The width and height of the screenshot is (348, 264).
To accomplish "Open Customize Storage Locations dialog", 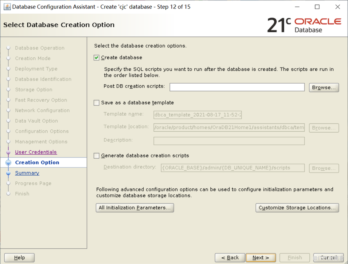I will coord(297,208).
